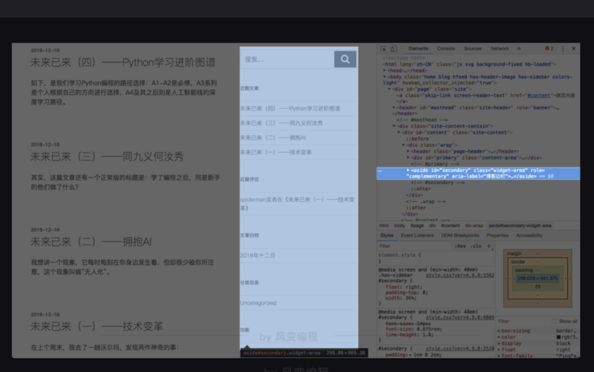
Task: Select div.wrap in the breadcrumb bar
Action: point(474,225)
